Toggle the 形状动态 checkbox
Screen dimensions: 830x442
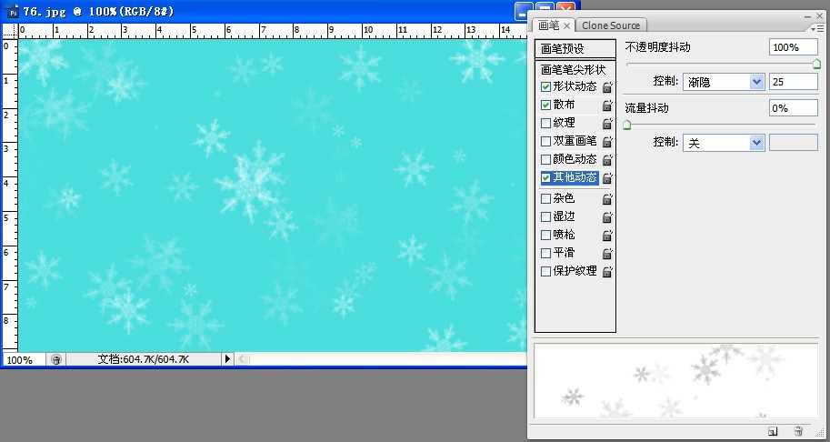tap(545, 86)
